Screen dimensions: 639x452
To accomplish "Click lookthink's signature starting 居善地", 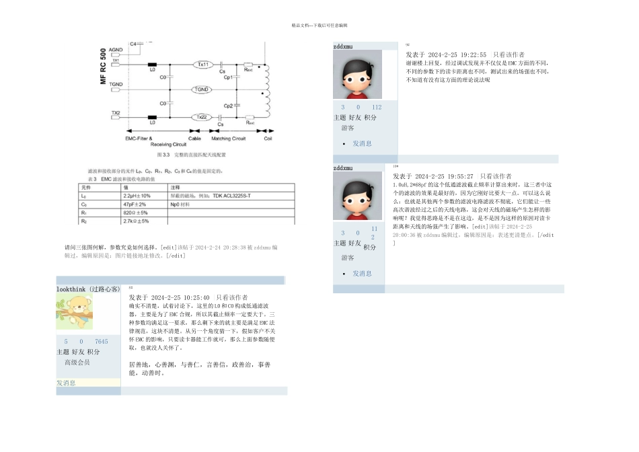I will (200, 369).
